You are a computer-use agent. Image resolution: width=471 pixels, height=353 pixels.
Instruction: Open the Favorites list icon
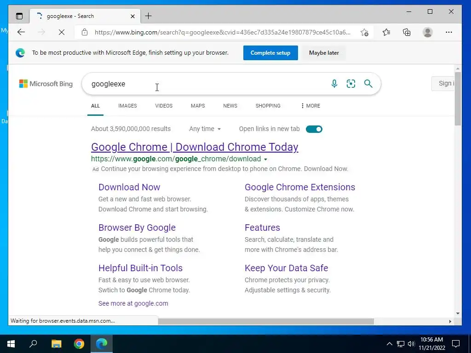click(386, 32)
